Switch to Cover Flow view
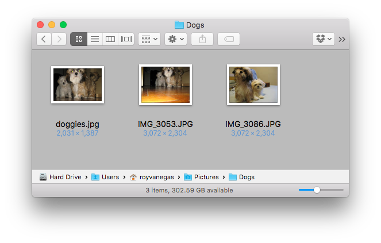The width and height of the screenshot is (381, 243). (x=126, y=39)
